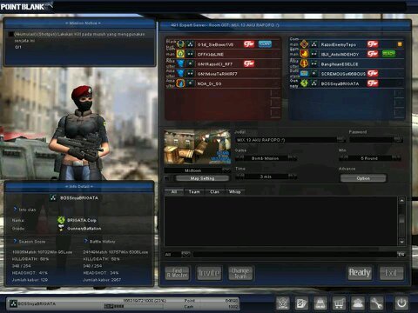The image size is (418, 313).
Task: Tick the checkbox beside Map Setting
Action: point(167,178)
